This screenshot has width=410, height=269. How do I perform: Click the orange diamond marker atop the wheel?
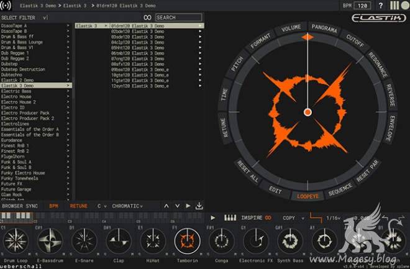tap(307, 37)
